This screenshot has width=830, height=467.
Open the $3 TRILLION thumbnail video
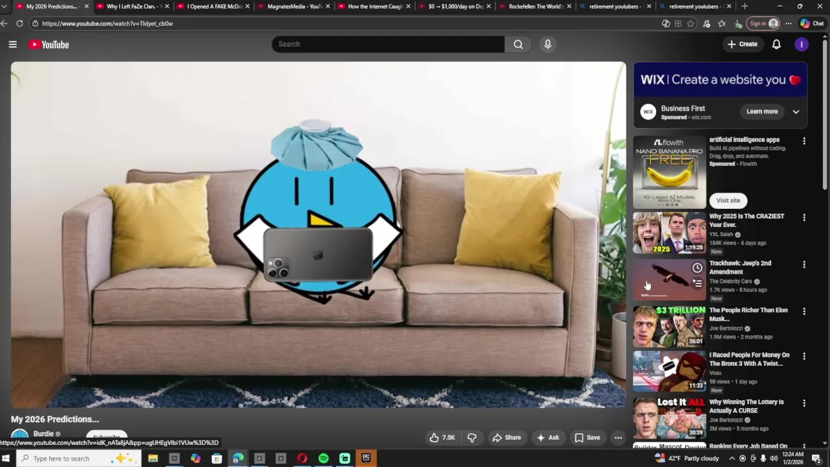(x=669, y=326)
